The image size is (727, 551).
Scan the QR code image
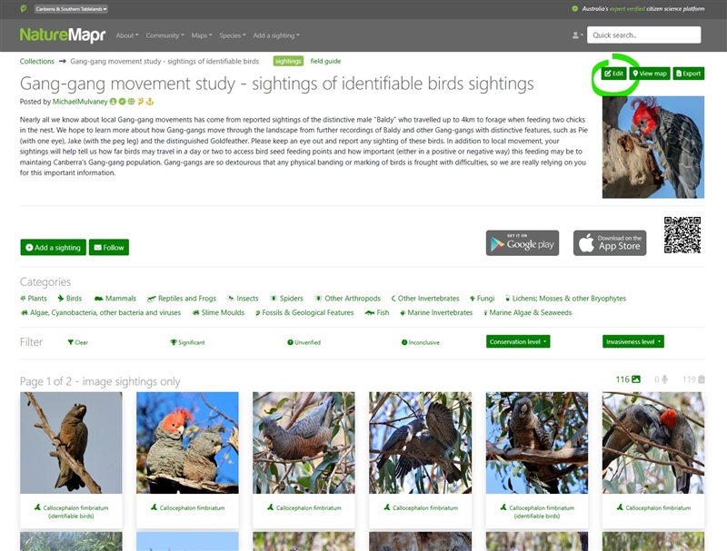[682, 235]
